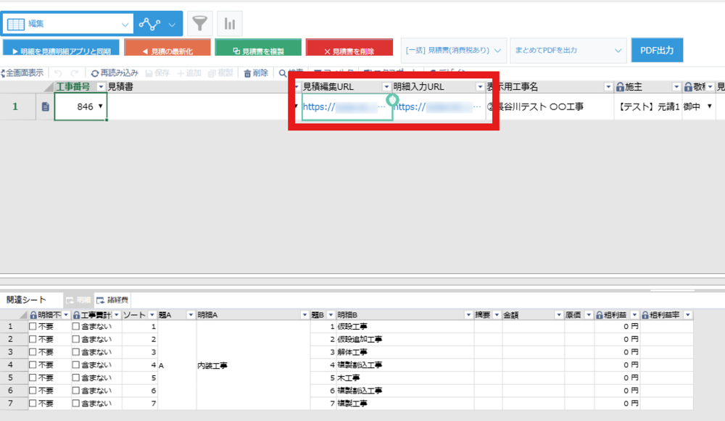Click the 見積の最新化 orange button
725x421 pixels.
click(x=167, y=48)
